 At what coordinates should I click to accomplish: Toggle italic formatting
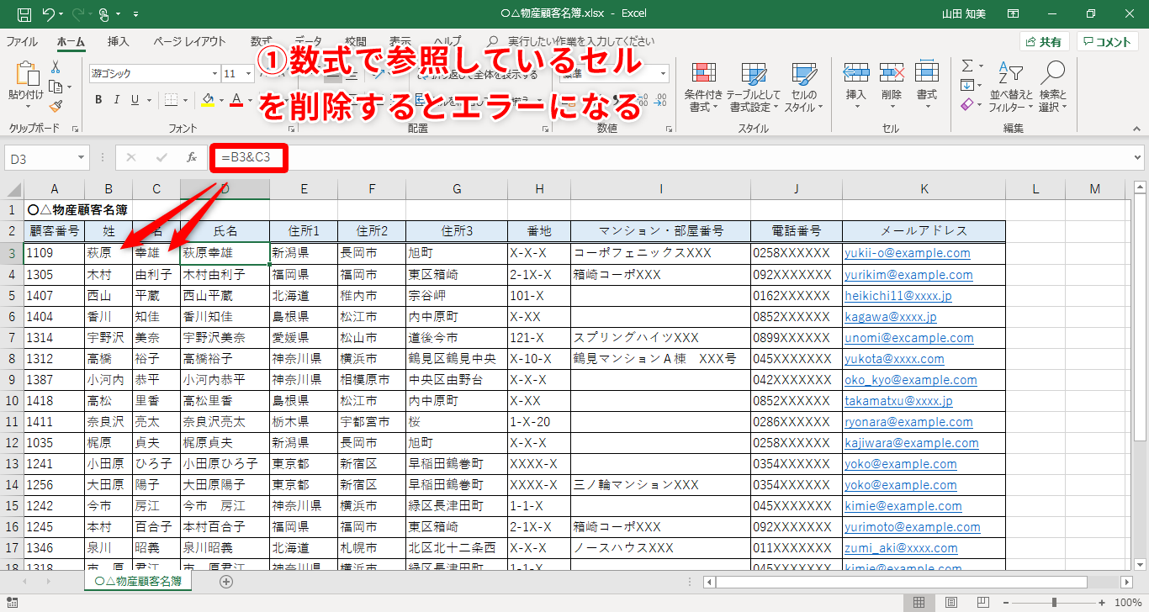tap(117, 100)
